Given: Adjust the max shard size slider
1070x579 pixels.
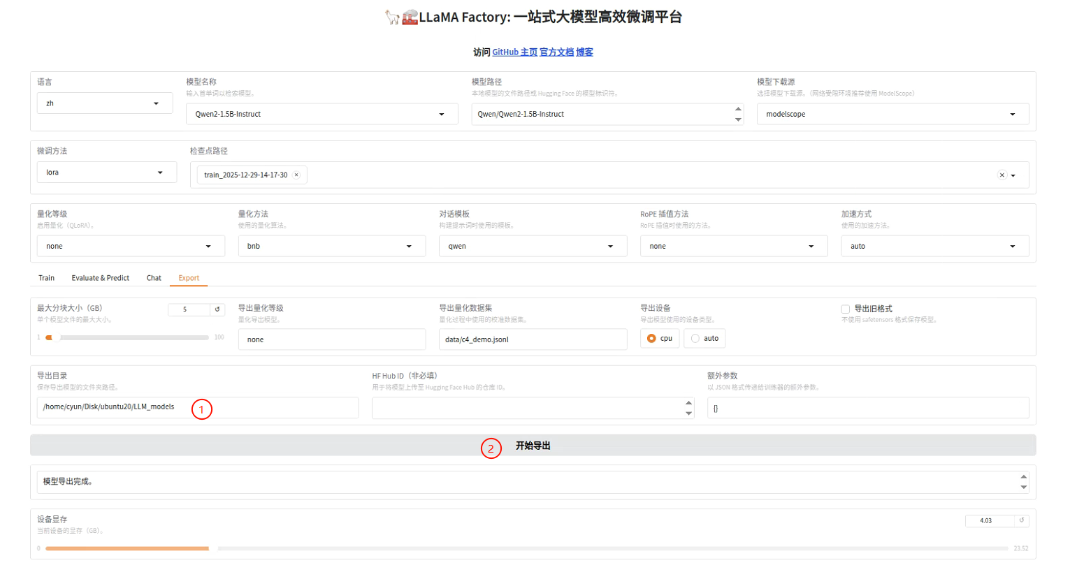Looking at the screenshot, I should [127, 337].
